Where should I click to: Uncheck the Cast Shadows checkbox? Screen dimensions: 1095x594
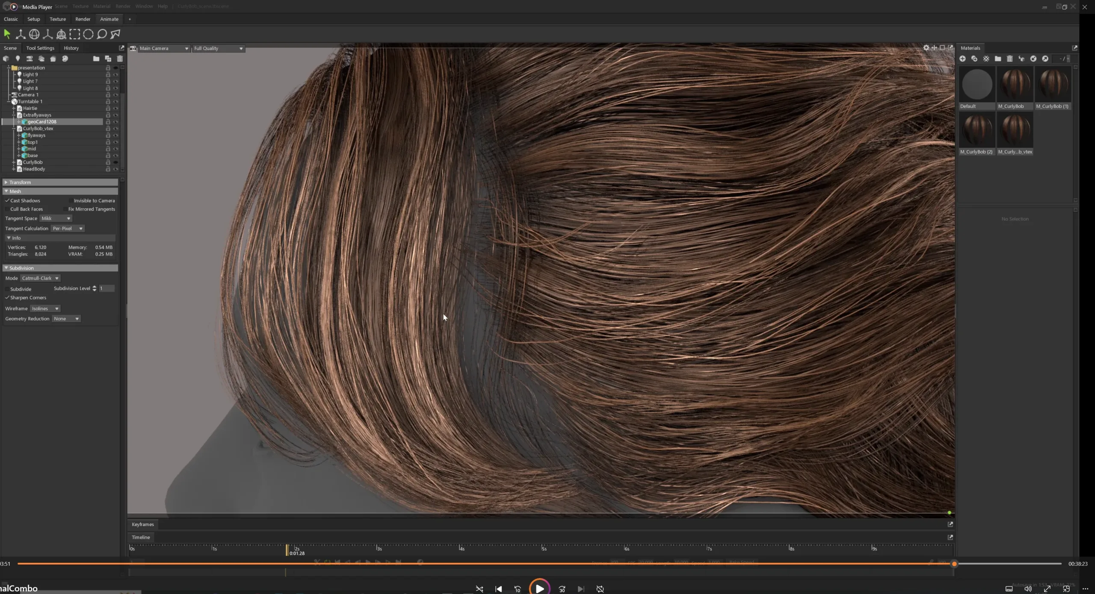(x=7, y=200)
